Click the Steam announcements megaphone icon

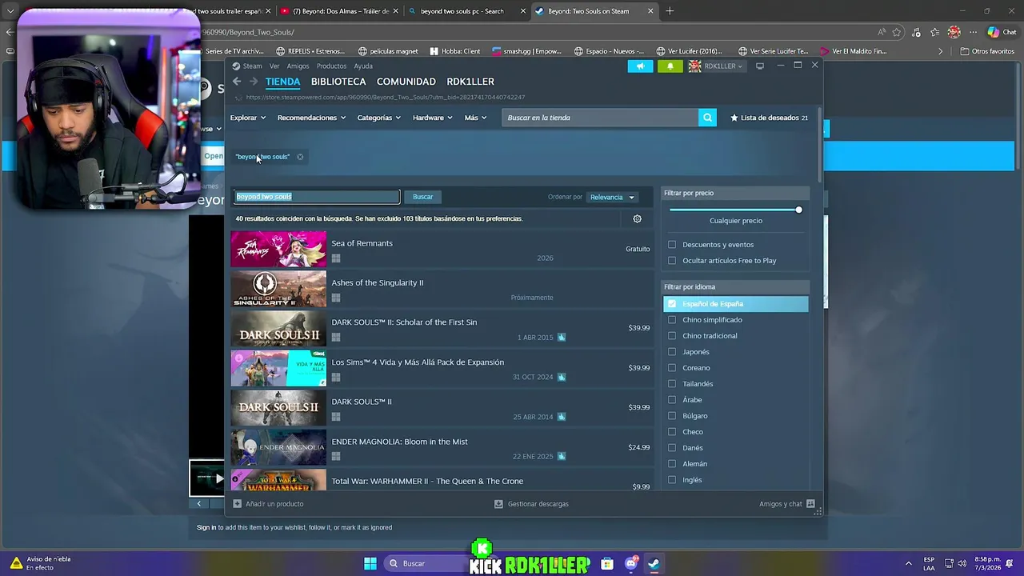pyautogui.click(x=640, y=66)
